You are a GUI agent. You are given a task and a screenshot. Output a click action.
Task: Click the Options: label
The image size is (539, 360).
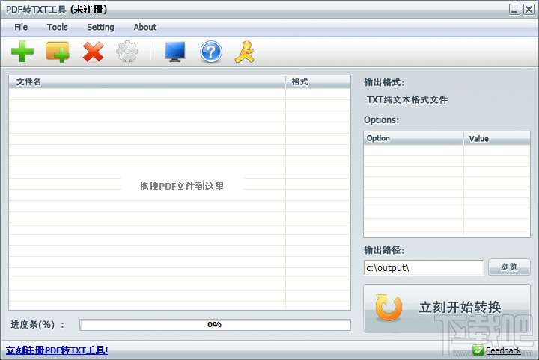click(x=381, y=120)
